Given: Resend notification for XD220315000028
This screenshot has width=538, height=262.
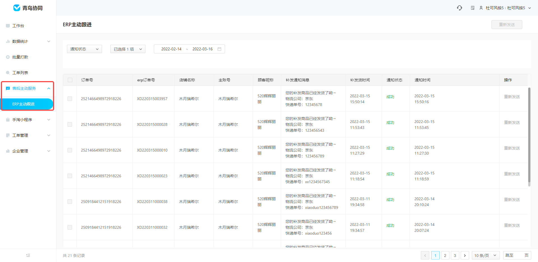Looking at the screenshot, I should (x=512, y=122).
